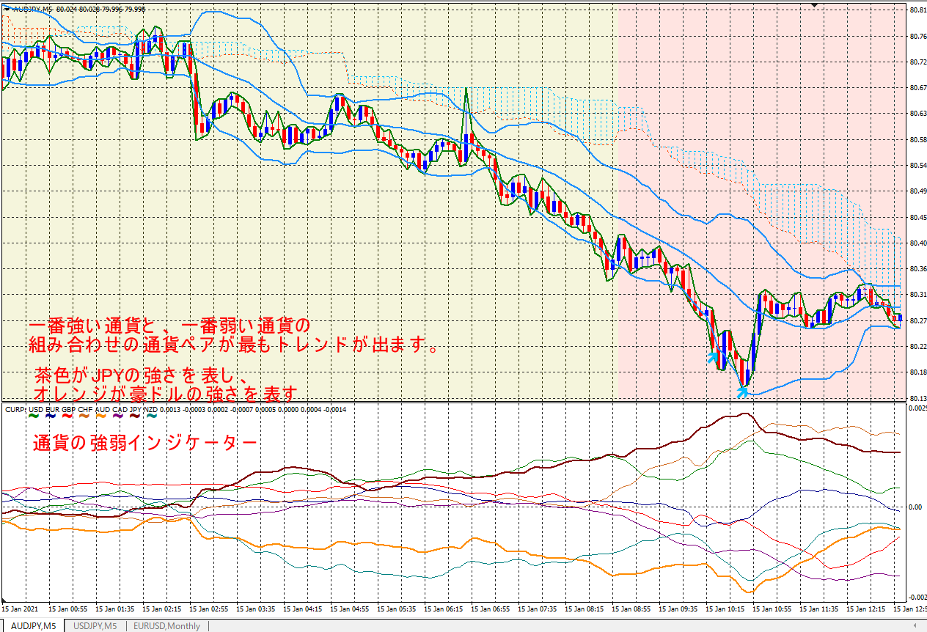This screenshot has width=927, height=632.
Task: Click the green USD legend swatch
Action: pos(34,416)
